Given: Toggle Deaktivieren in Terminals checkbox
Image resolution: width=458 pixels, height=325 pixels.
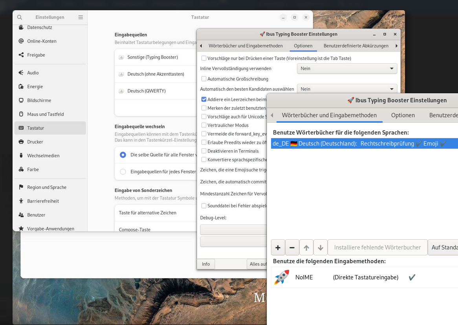Looking at the screenshot, I should (x=204, y=151).
